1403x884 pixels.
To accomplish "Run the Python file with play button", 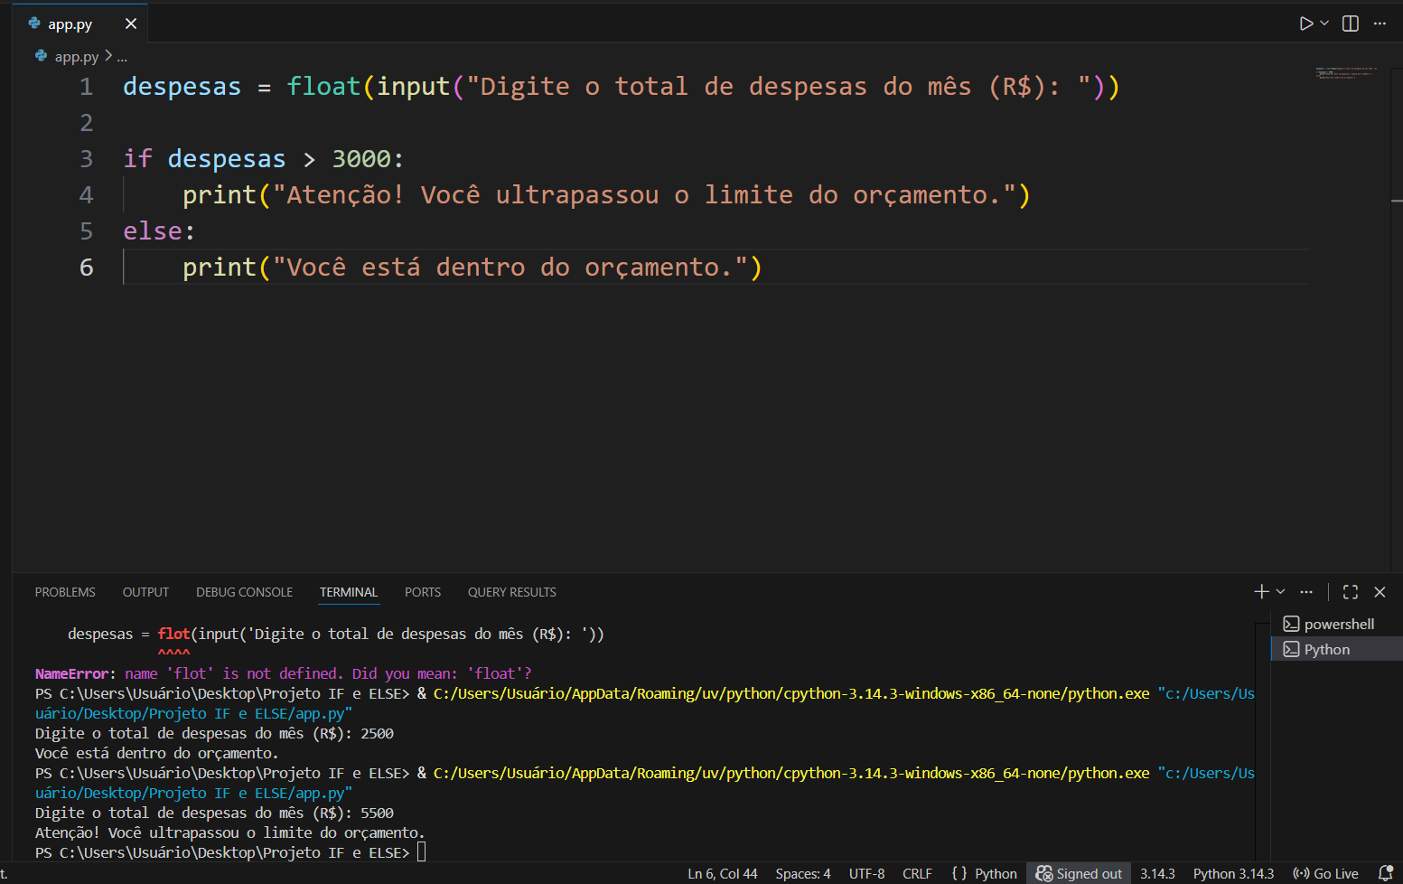I will click(x=1305, y=24).
